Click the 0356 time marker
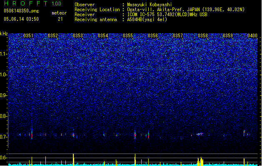262x166 pixels. [153, 36]
